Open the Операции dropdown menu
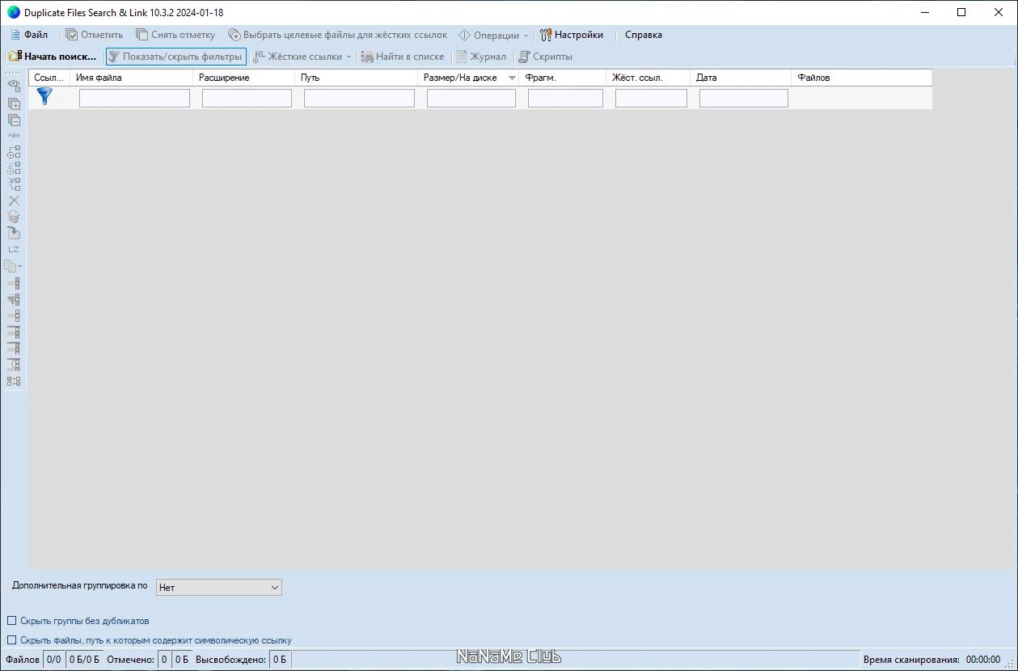 493,35
